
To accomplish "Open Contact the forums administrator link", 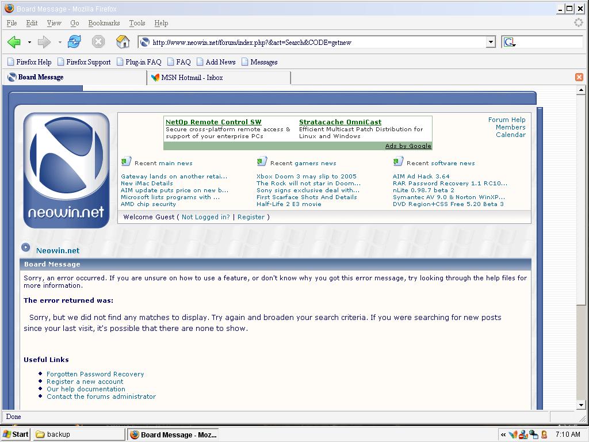I will click(101, 397).
